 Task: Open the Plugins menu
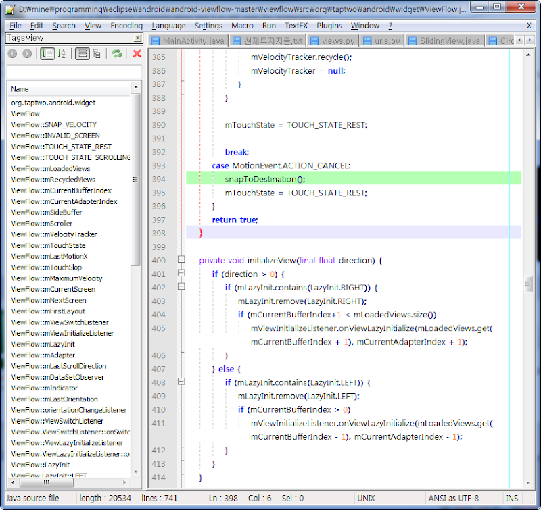click(329, 26)
